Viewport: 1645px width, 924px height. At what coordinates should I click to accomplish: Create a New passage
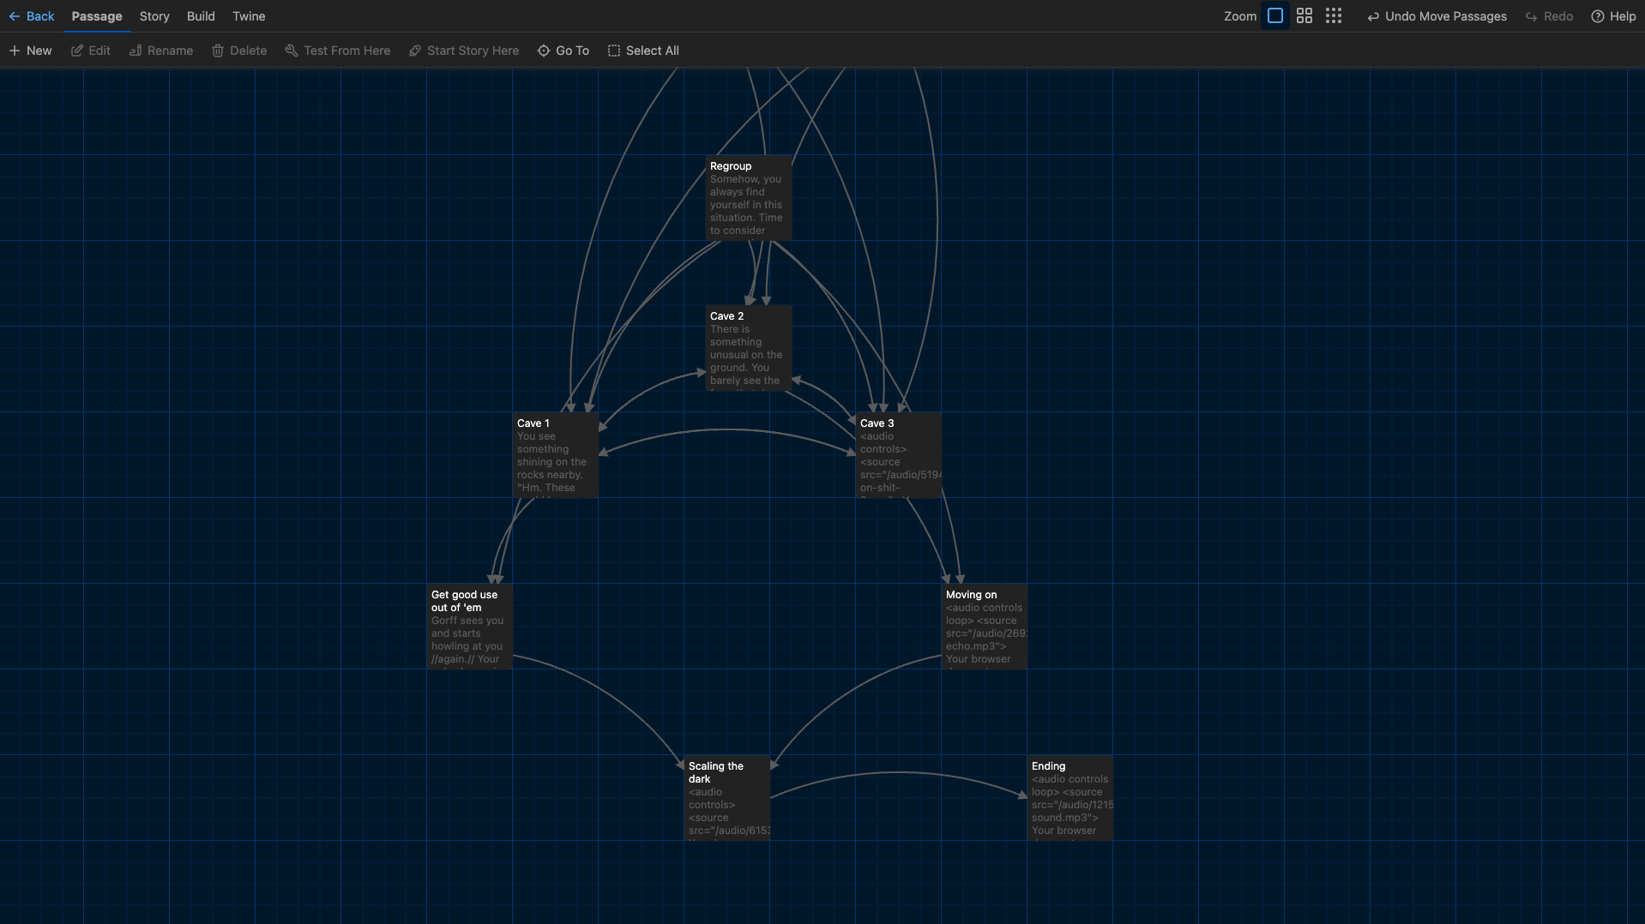[x=31, y=51]
